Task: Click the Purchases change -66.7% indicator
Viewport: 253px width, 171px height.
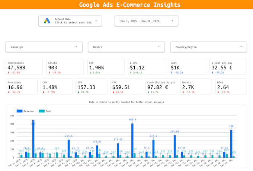Action: click(x=14, y=92)
